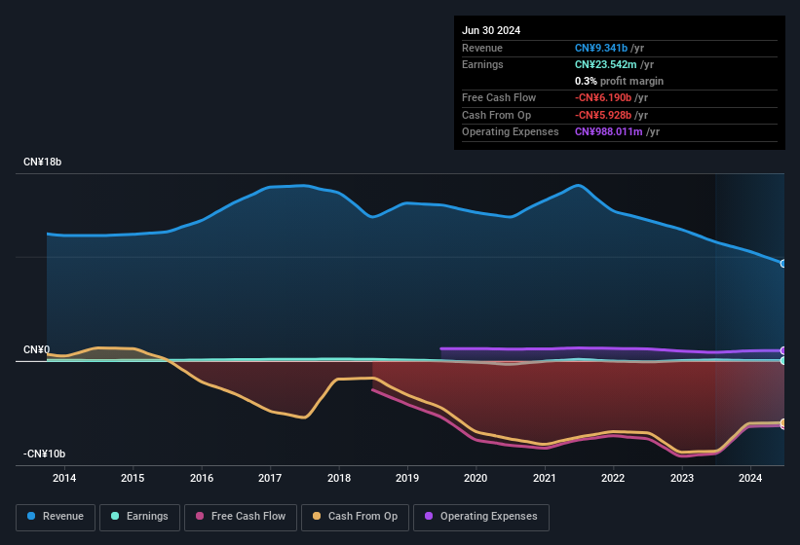The height and width of the screenshot is (545, 800).
Task: Click the Earnings row label in tooltip
Action: [482, 64]
